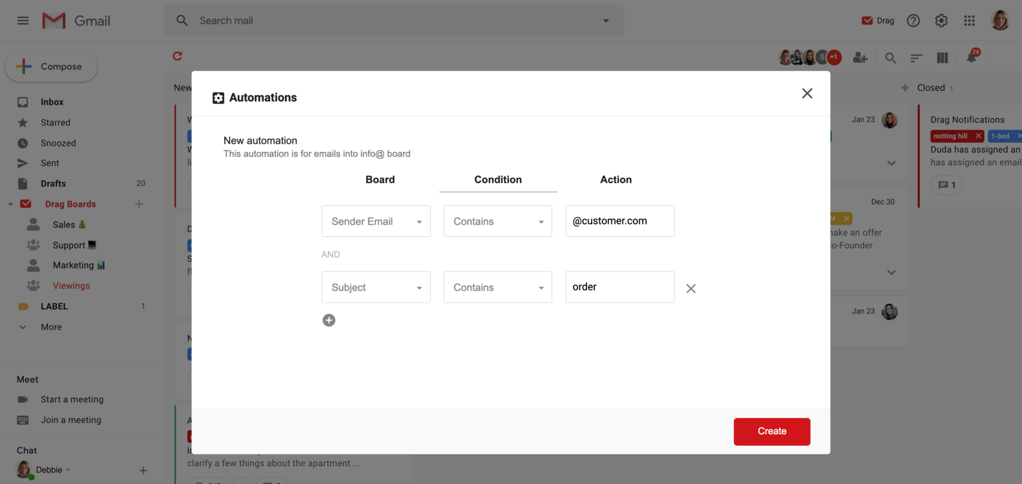1022x484 pixels.
Task: Open the Viewings board
Action: [x=71, y=286]
